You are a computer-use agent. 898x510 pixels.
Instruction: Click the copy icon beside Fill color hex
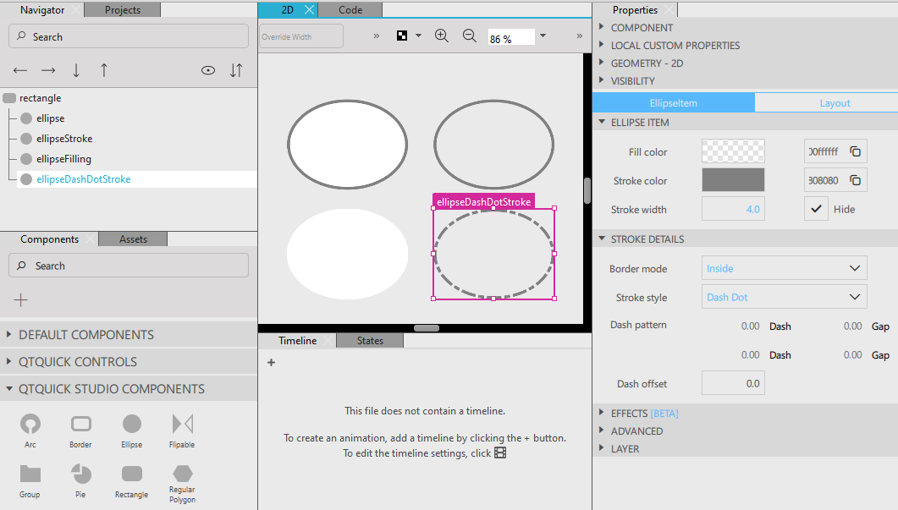click(856, 152)
